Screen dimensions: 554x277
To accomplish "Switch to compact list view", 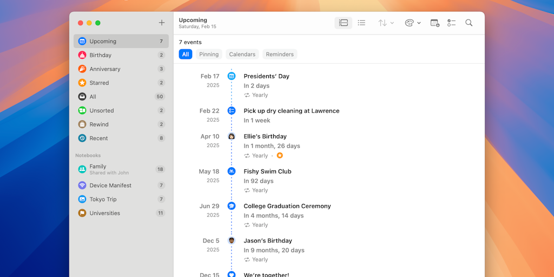I will click(361, 23).
